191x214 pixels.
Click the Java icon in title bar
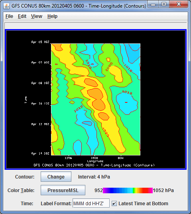(6, 6)
